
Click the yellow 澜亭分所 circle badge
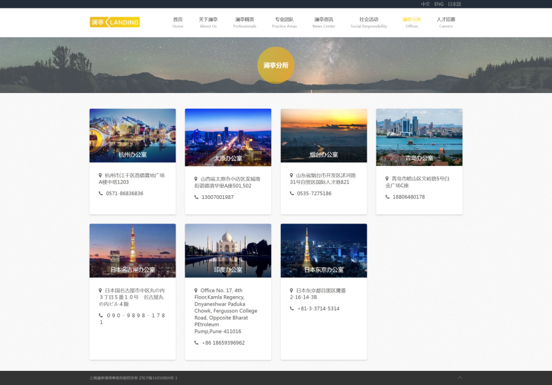(276, 65)
